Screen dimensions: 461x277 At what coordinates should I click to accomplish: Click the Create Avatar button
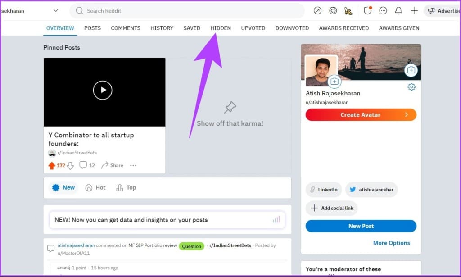pyautogui.click(x=361, y=115)
